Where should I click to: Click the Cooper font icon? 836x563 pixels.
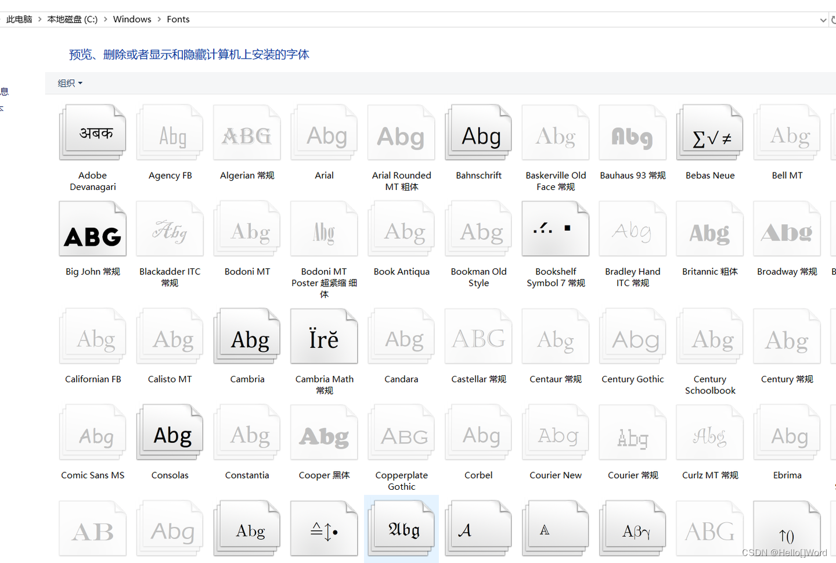pyautogui.click(x=324, y=432)
